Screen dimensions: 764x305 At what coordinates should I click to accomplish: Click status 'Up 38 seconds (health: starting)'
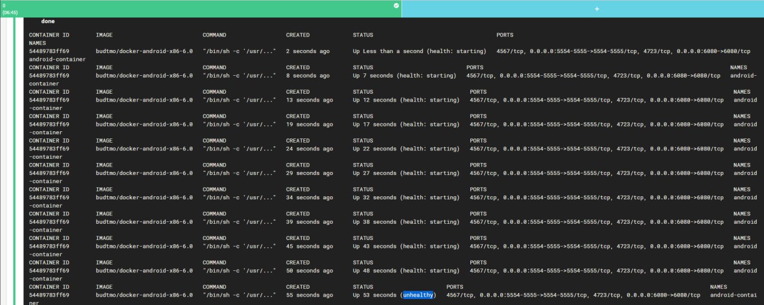pos(406,222)
